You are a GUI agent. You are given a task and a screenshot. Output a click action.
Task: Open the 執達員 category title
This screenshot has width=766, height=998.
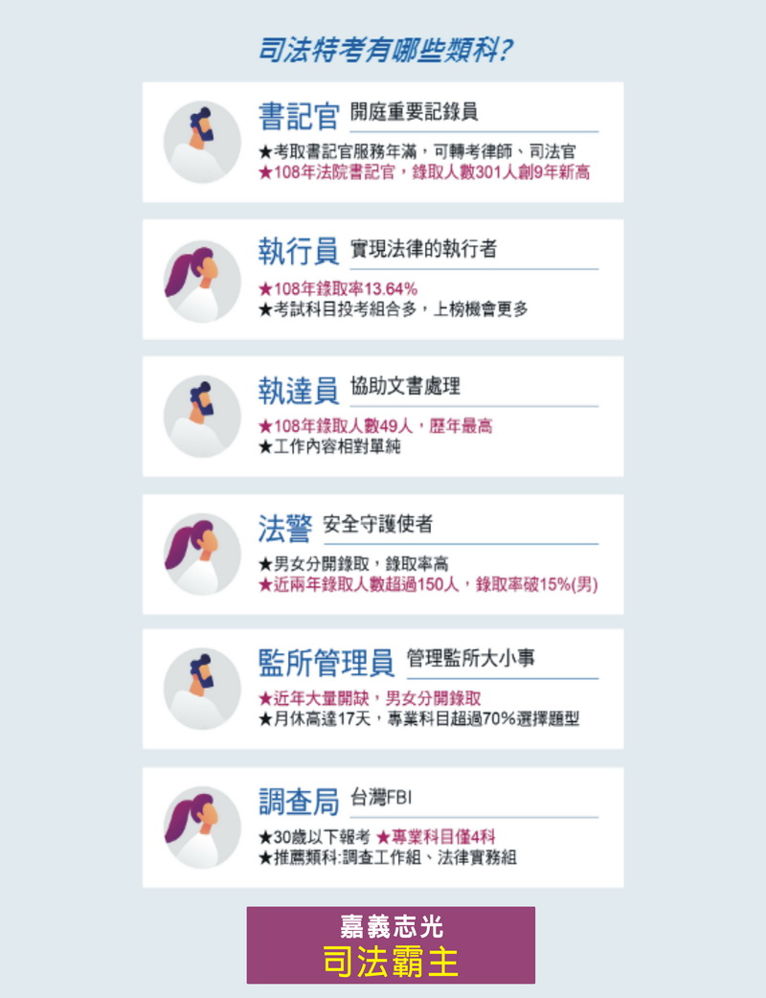299,390
